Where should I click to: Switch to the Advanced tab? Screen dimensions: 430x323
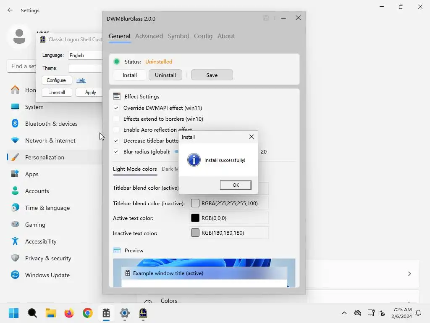(x=149, y=36)
